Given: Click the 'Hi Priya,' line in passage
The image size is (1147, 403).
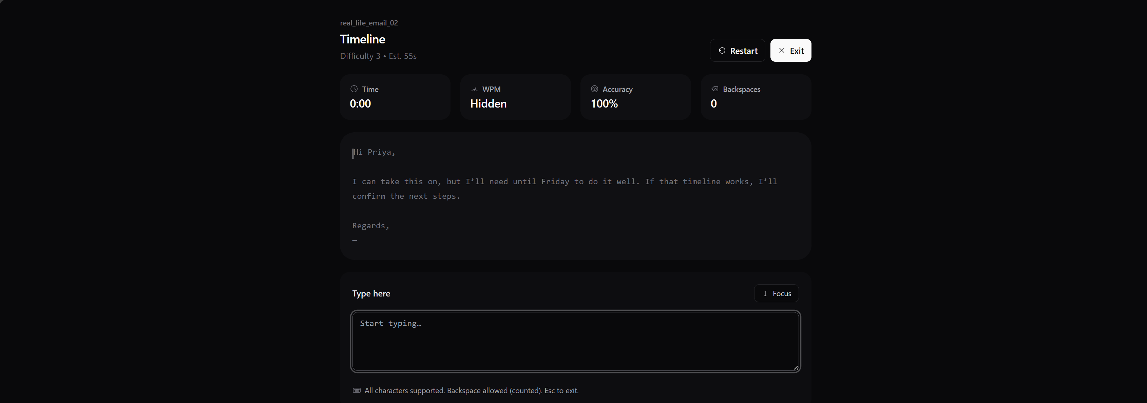Looking at the screenshot, I should tap(374, 152).
